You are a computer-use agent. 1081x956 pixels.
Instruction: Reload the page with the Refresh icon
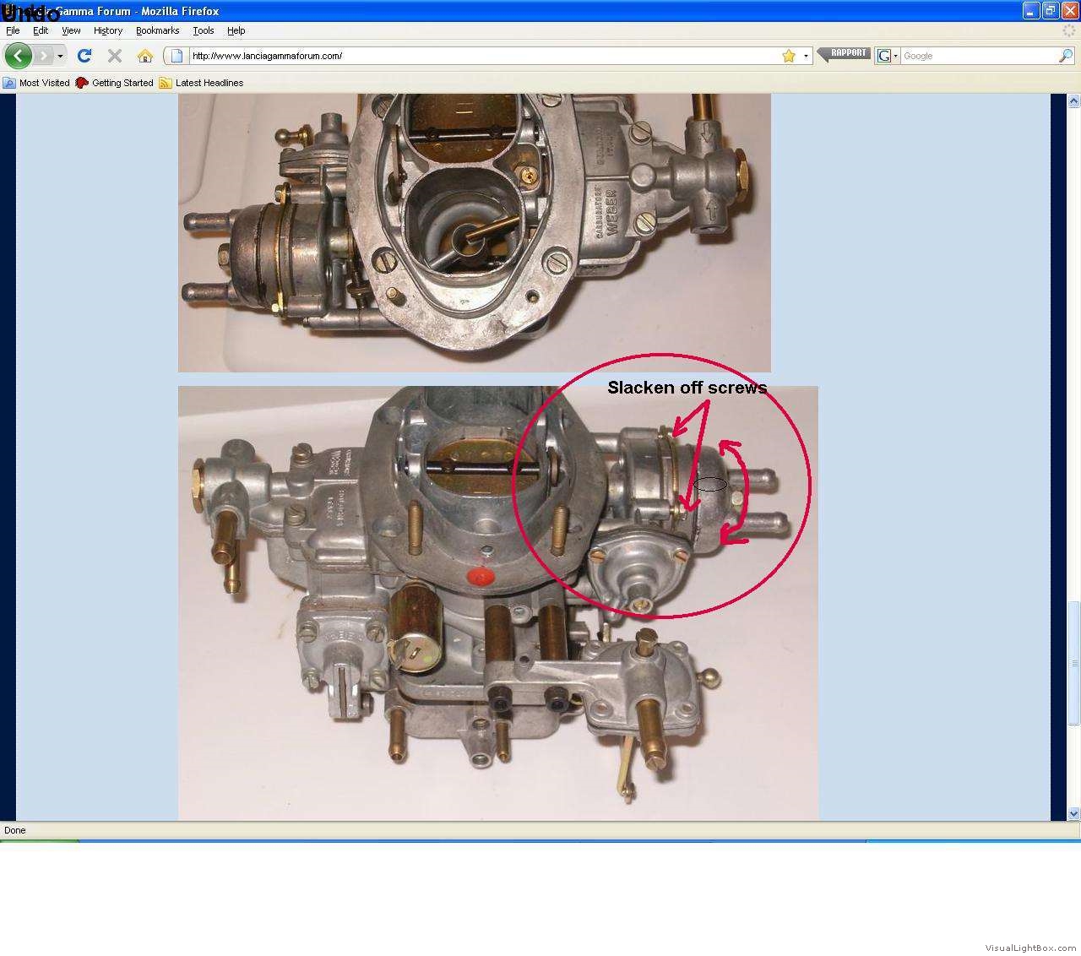(x=84, y=56)
